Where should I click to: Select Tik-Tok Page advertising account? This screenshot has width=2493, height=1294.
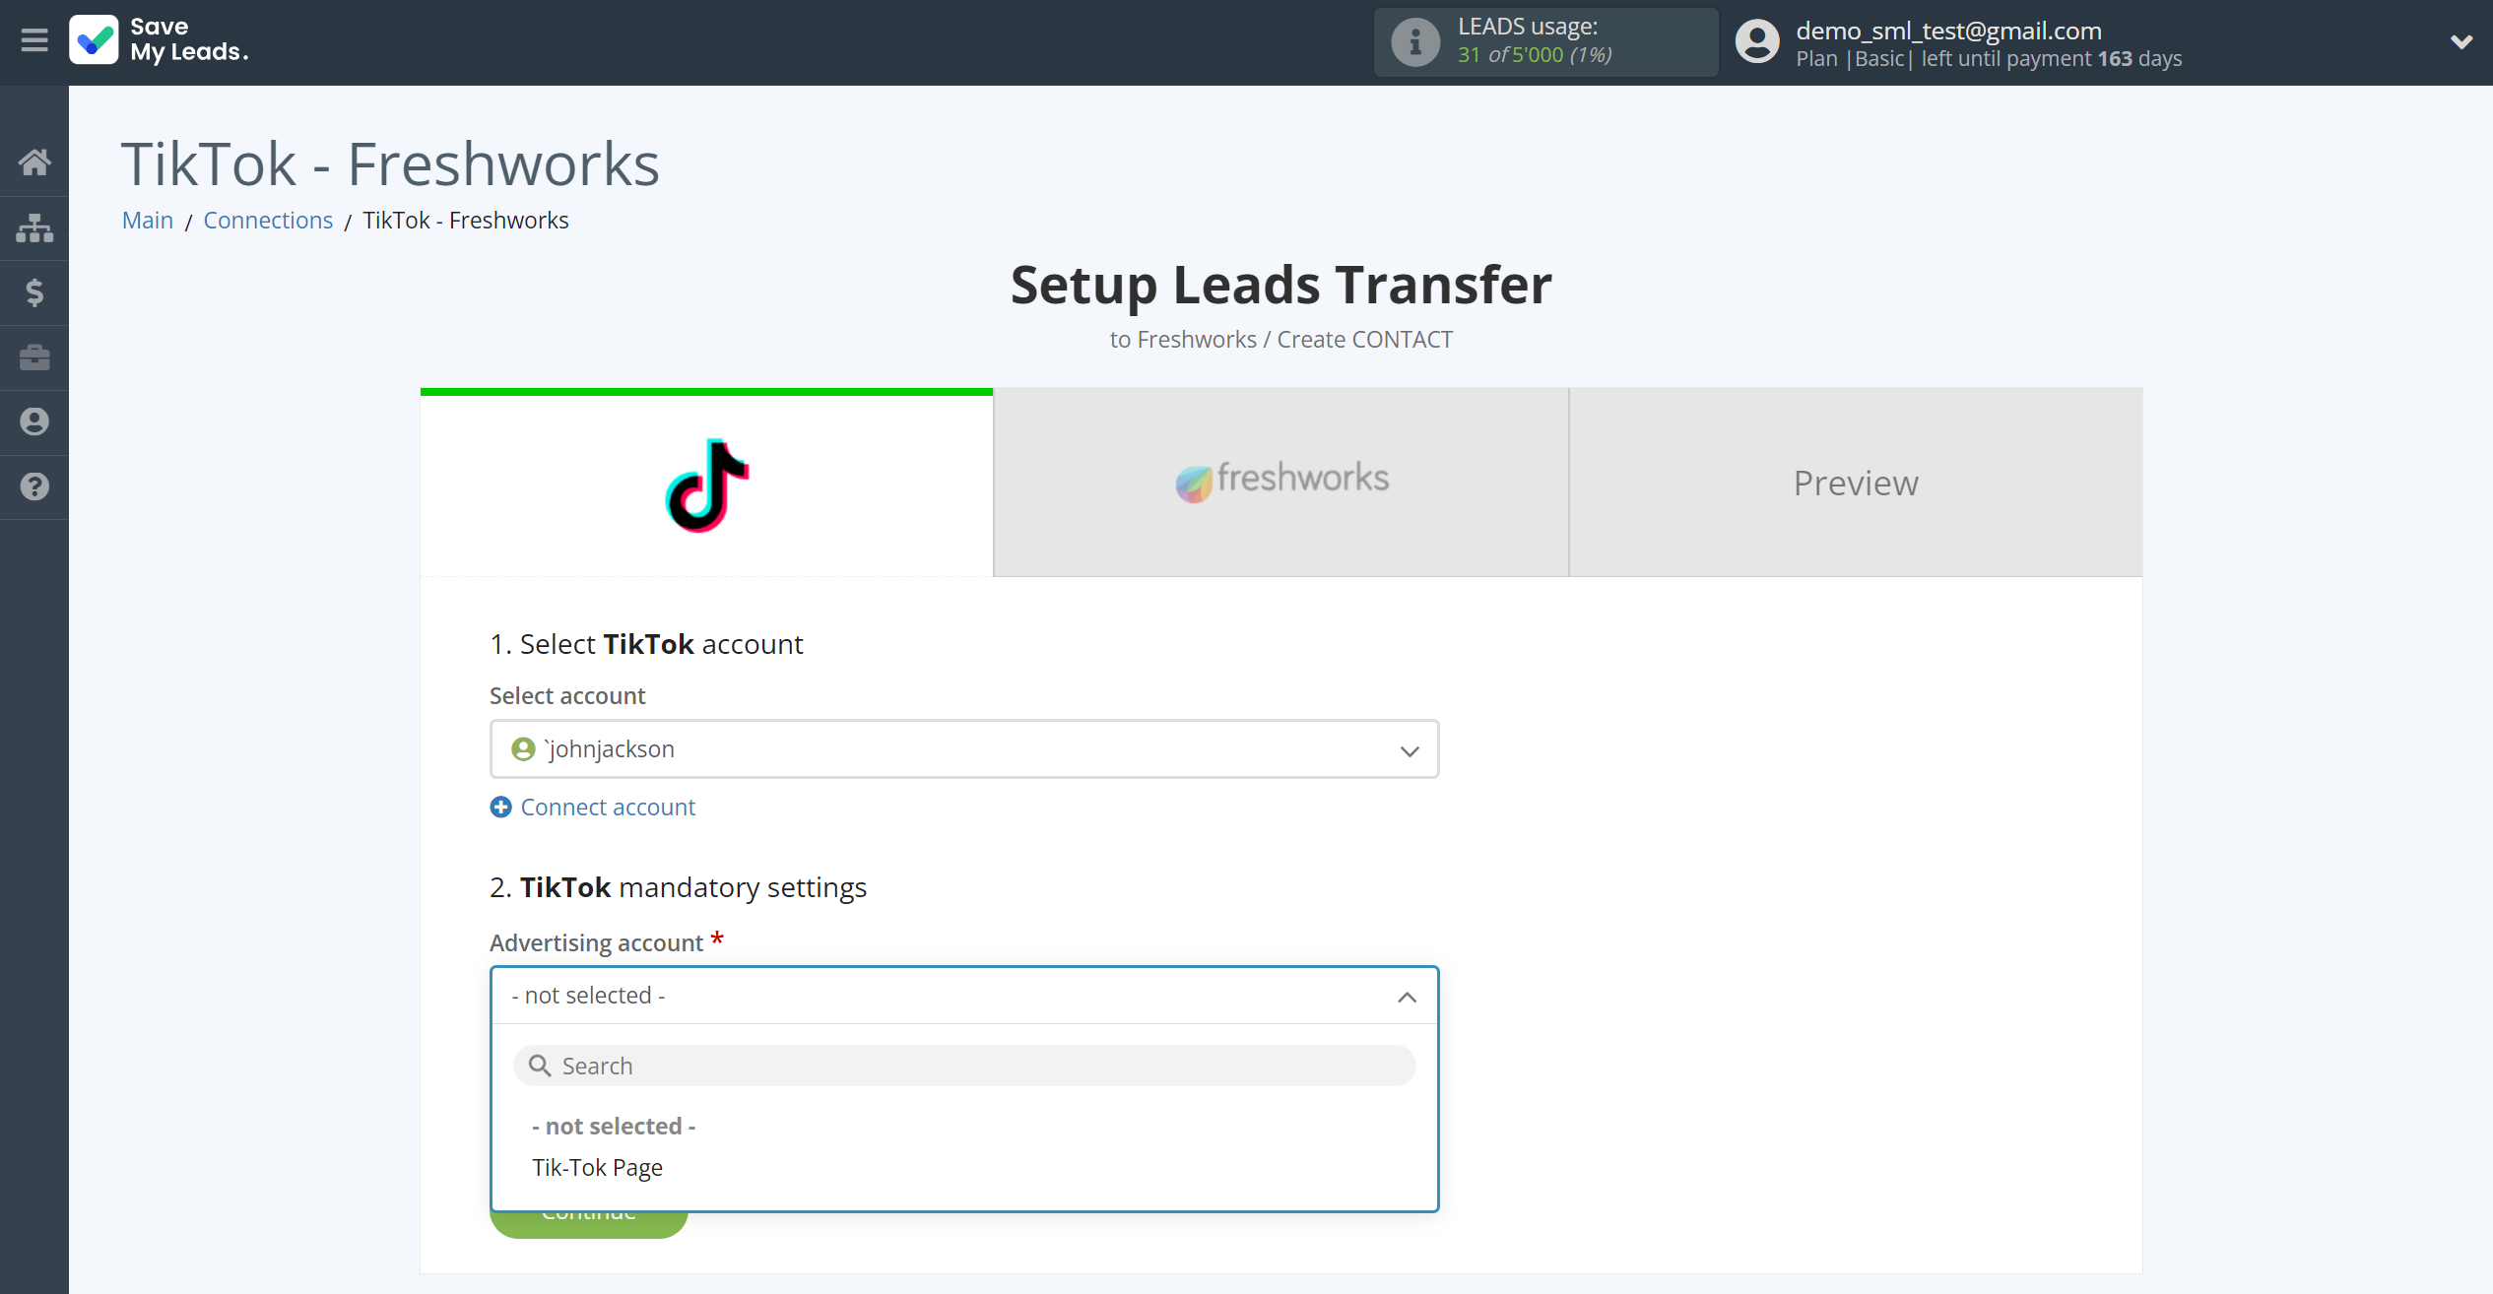coord(595,1167)
